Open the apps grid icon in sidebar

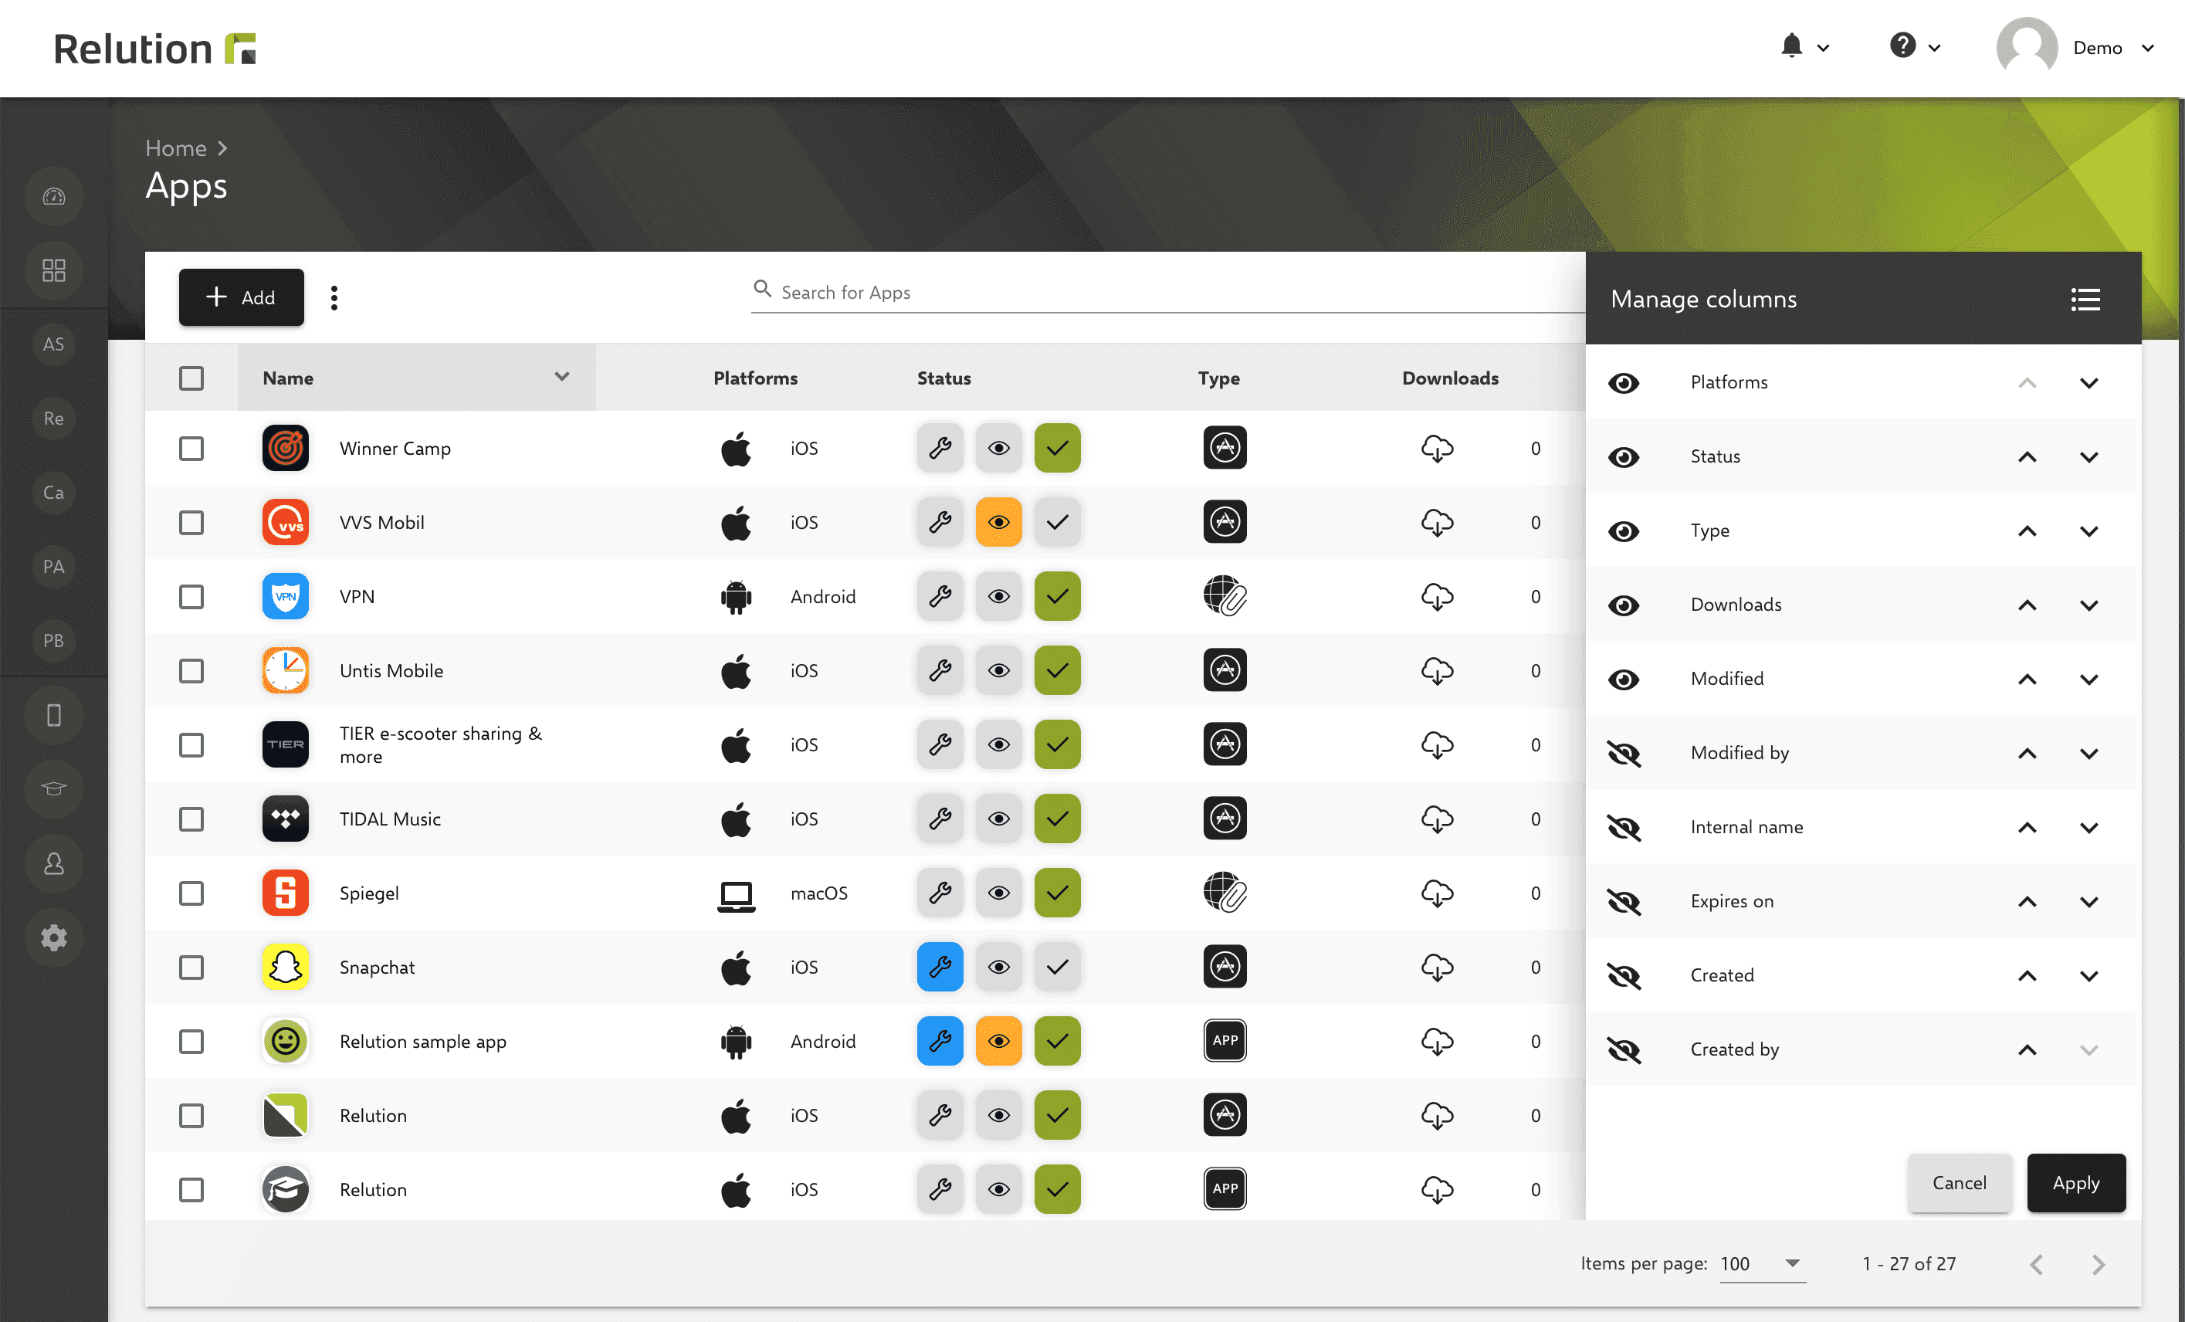54,270
